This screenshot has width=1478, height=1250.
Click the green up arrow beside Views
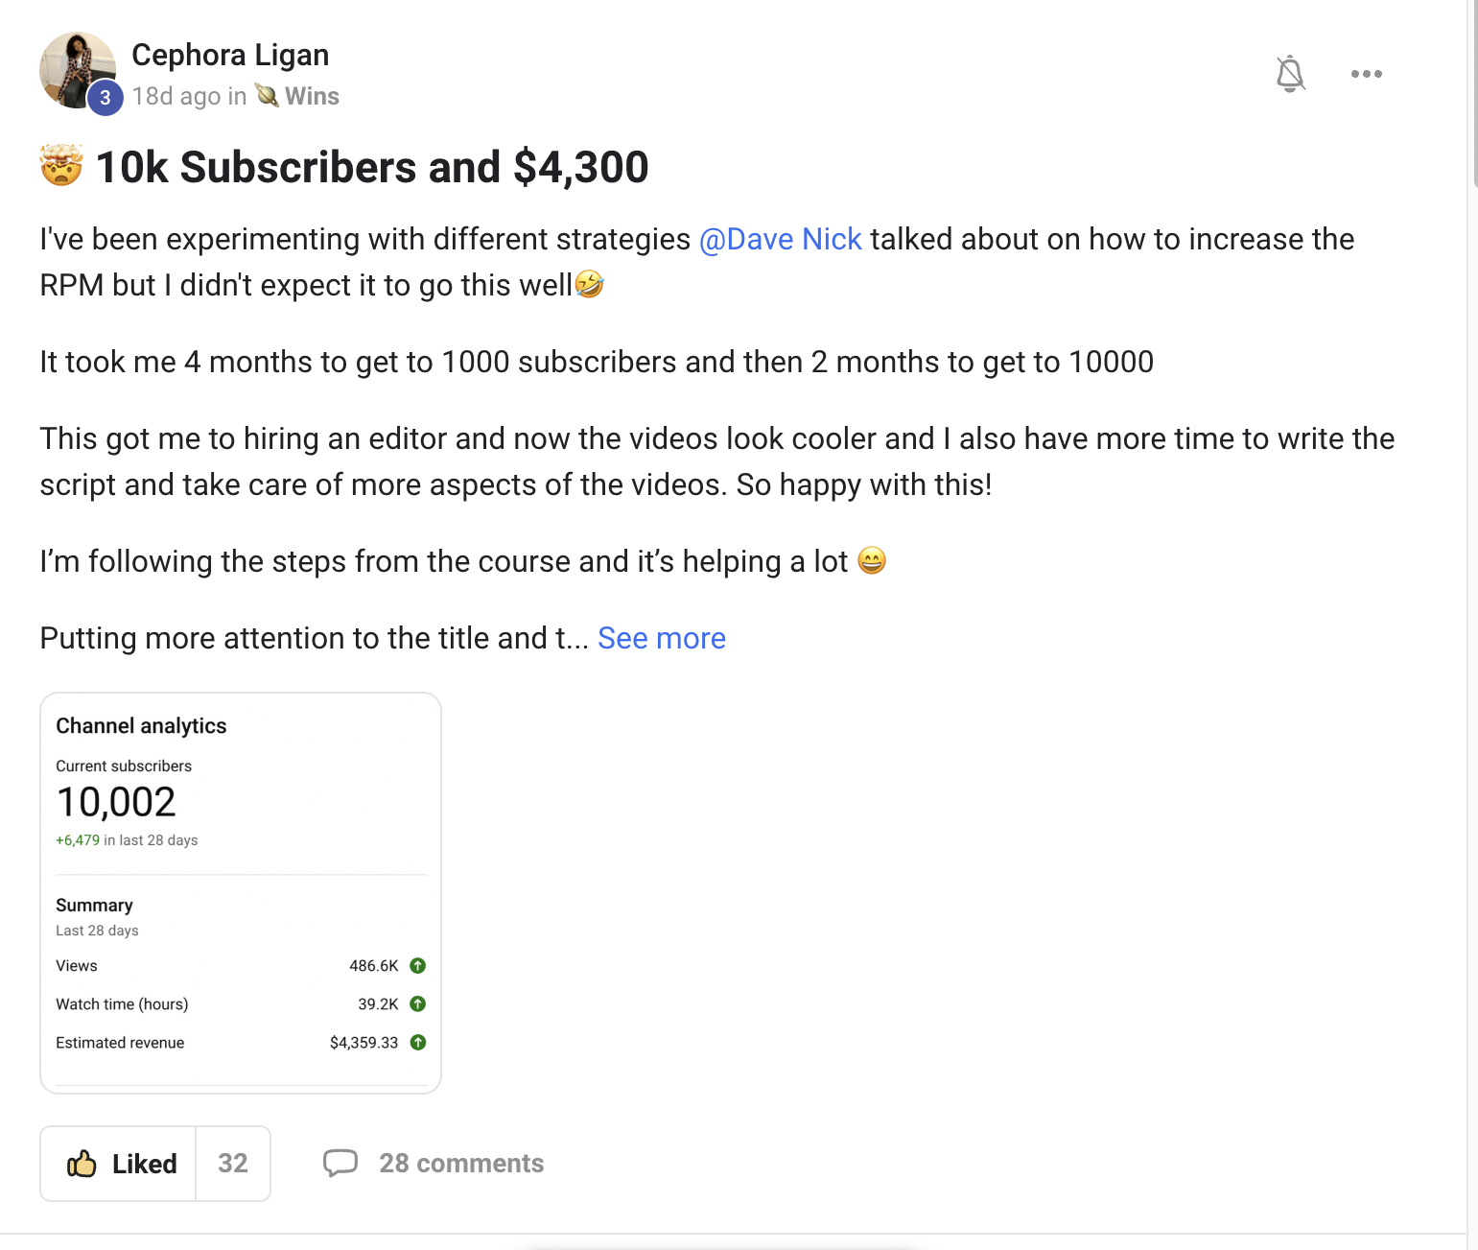point(417,966)
